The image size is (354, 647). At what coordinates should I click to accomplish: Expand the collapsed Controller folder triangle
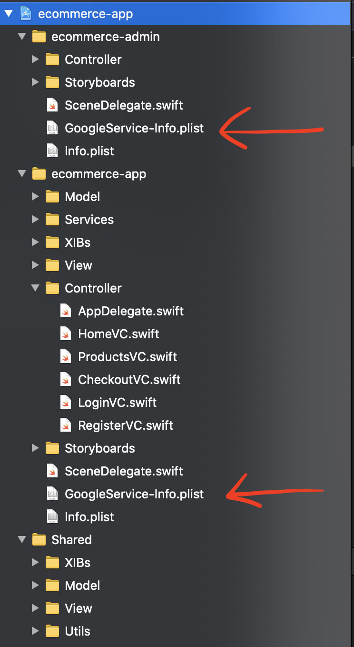(35, 59)
